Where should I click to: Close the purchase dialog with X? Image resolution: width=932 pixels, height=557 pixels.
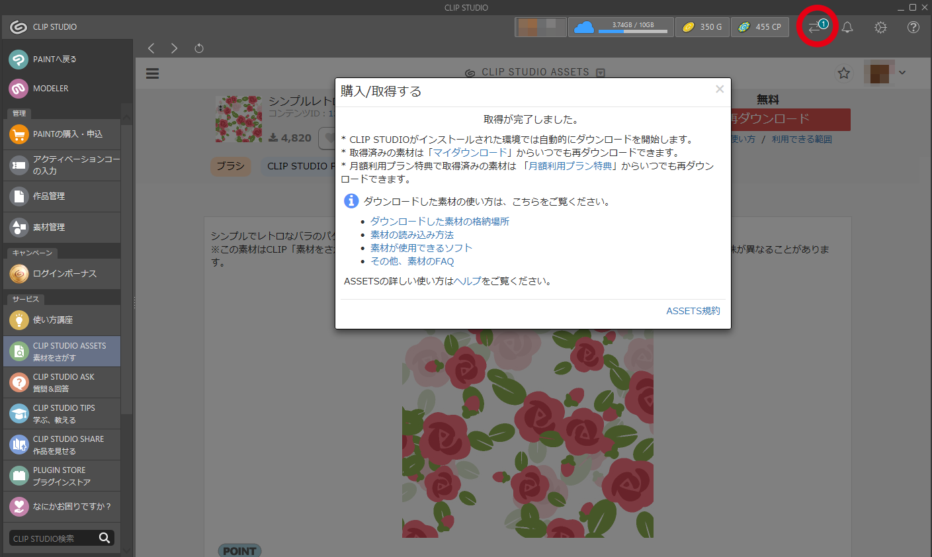pyautogui.click(x=720, y=89)
